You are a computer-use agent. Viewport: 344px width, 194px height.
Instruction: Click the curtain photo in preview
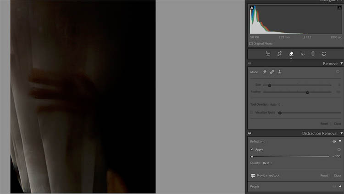[83, 97]
